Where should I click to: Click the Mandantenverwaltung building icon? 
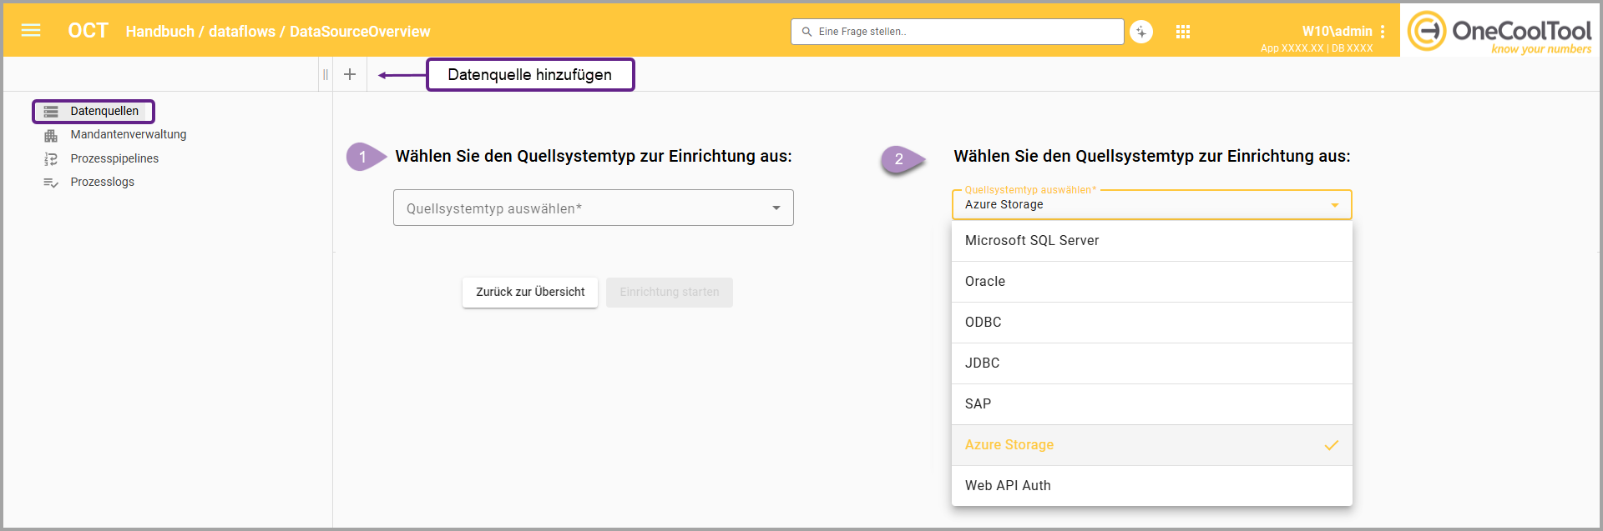click(51, 135)
